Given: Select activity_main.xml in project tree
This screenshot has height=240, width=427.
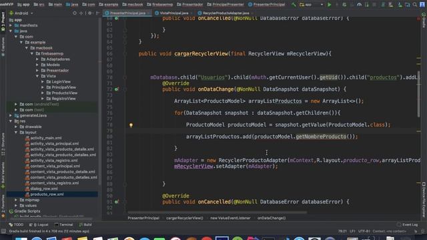Looking at the screenshot, I should pyautogui.click(x=46, y=138).
